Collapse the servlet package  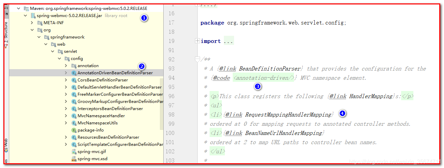[52, 51]
